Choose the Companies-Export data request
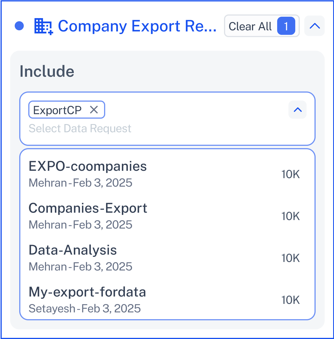The height and width of the screenshot is (339, 334). click(x=167, y=216)
